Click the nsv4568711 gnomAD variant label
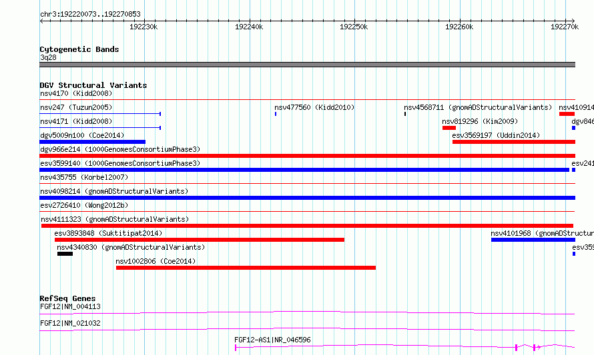The image size is (594, 355). click(478, 107)
